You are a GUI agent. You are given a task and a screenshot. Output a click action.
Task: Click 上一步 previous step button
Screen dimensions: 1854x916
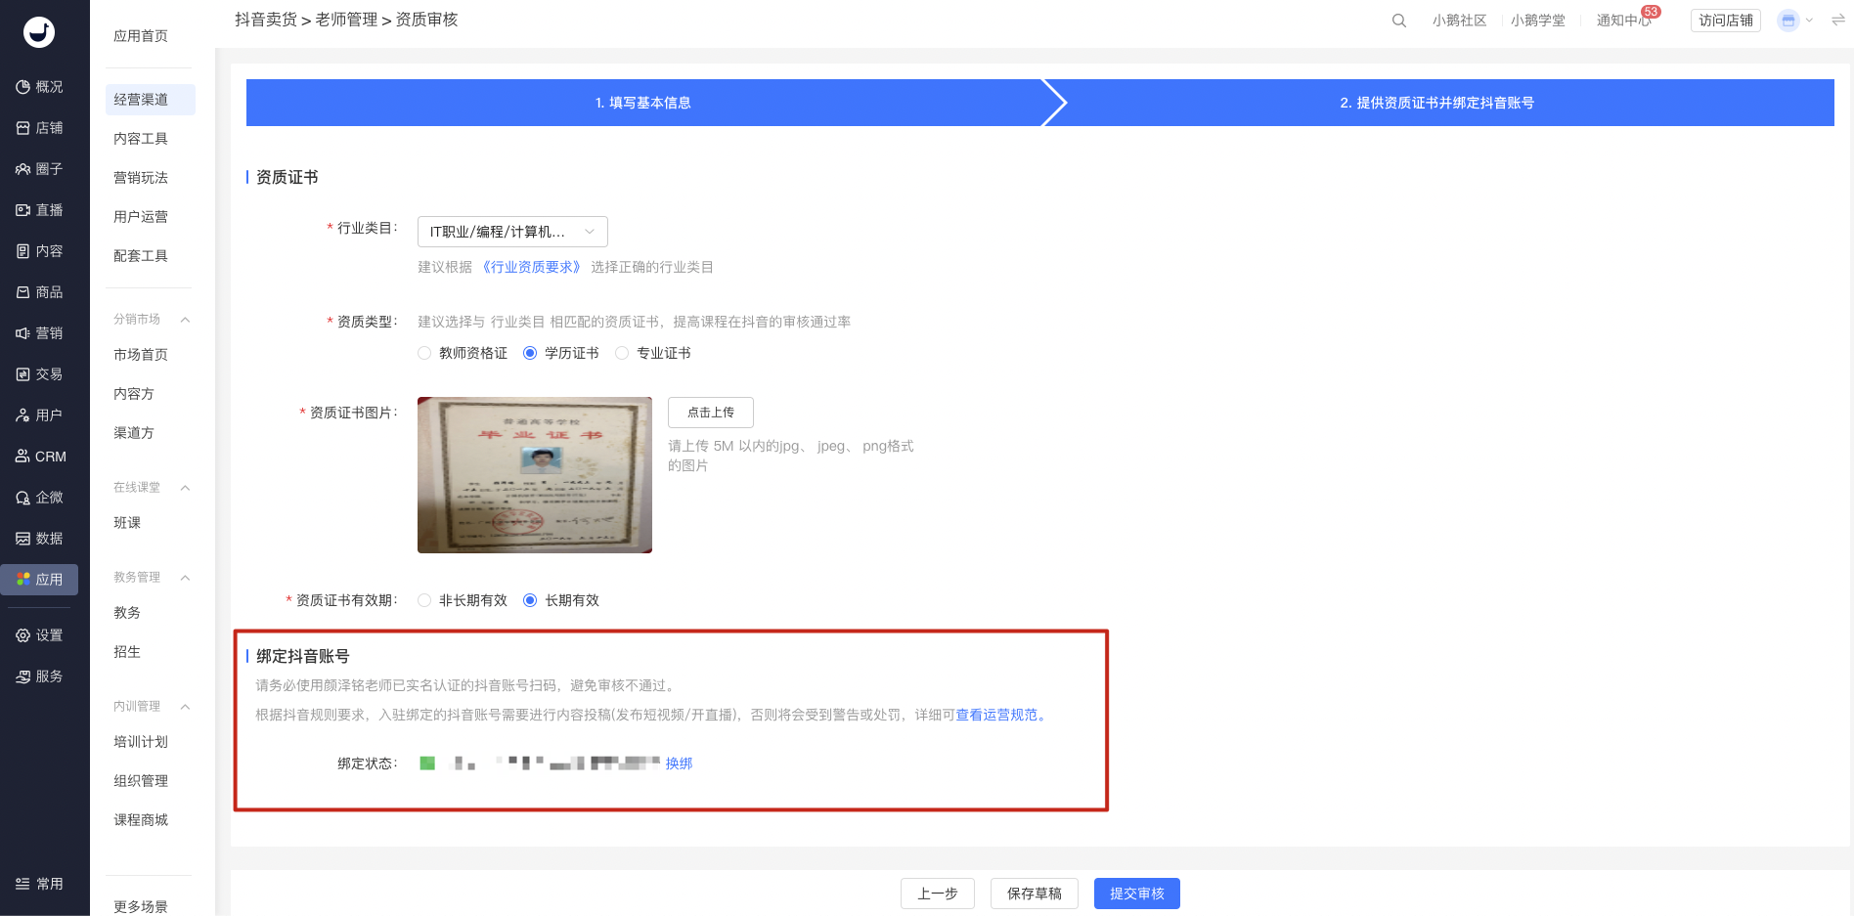pyautogui.click(x=938, y=894)
